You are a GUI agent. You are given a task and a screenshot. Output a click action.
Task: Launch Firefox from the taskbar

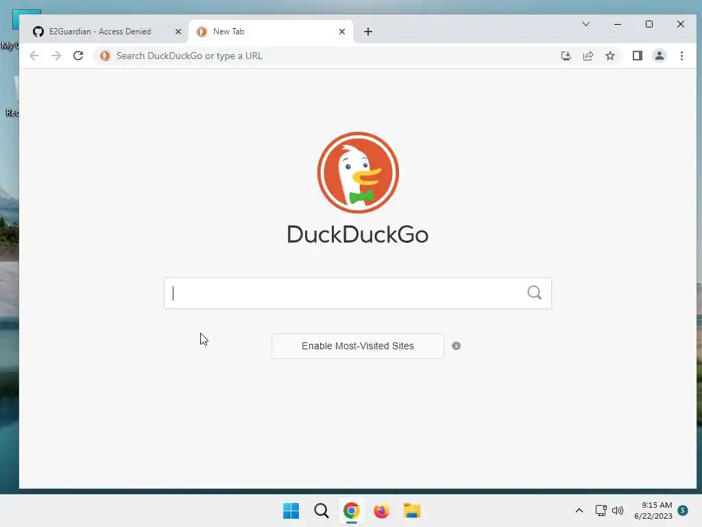point(381,511)
